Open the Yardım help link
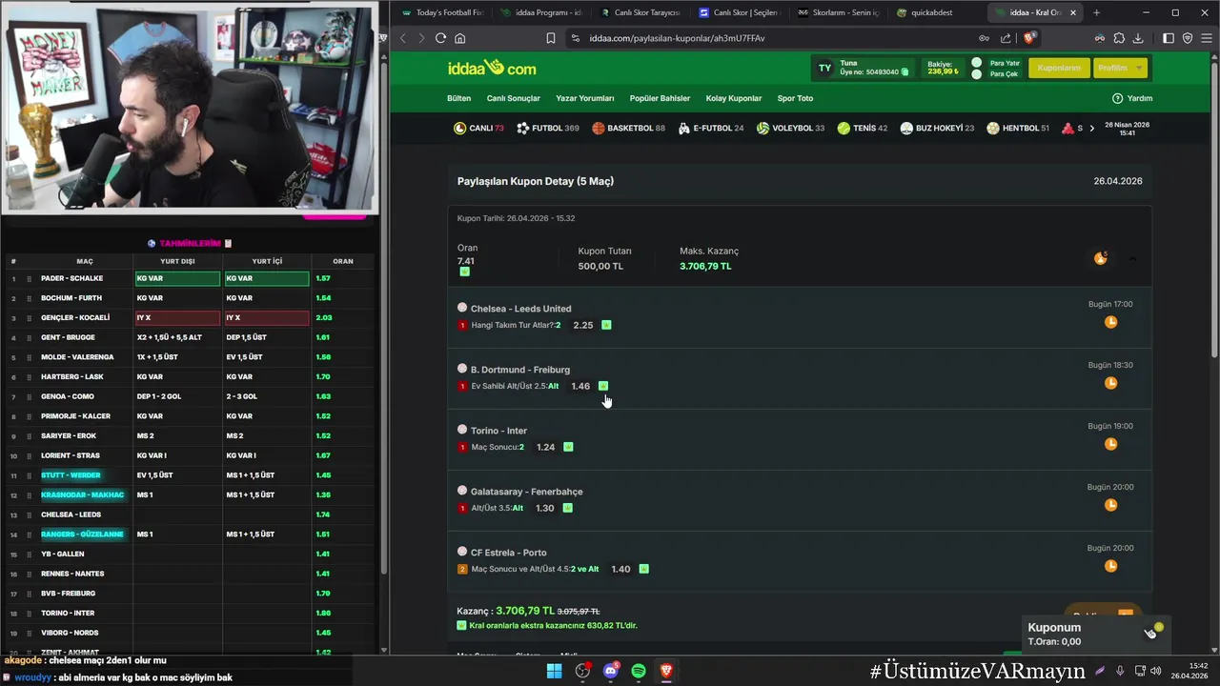Screen dimensions: 1220x686 click(x=1132, y=98)
